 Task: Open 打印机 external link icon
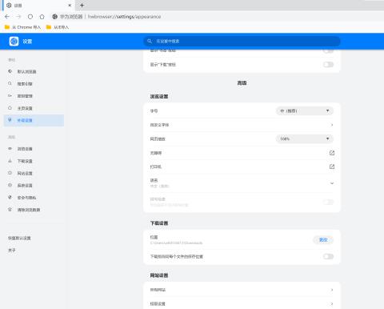(x=332, y=167)
